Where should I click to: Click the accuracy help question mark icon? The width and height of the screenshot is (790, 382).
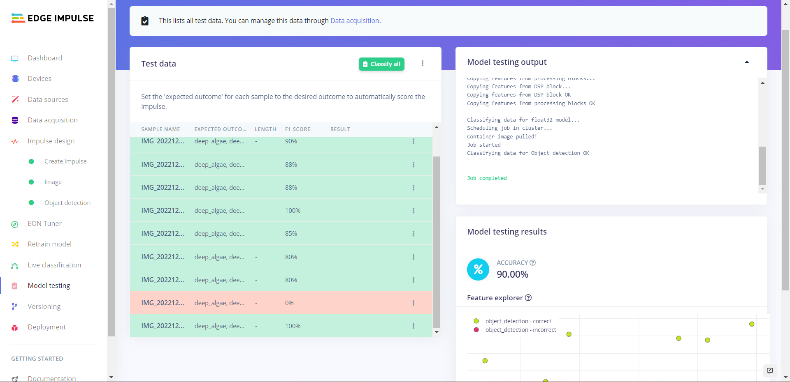(532, 263)
